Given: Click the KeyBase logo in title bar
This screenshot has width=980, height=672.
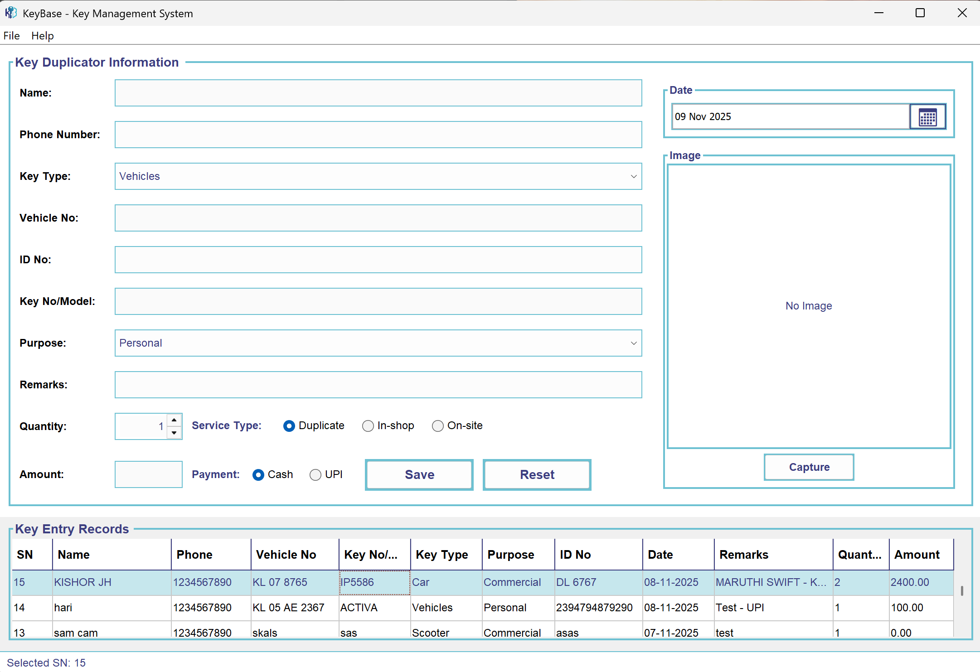Looking at the screenshot, I should [11, 13].
